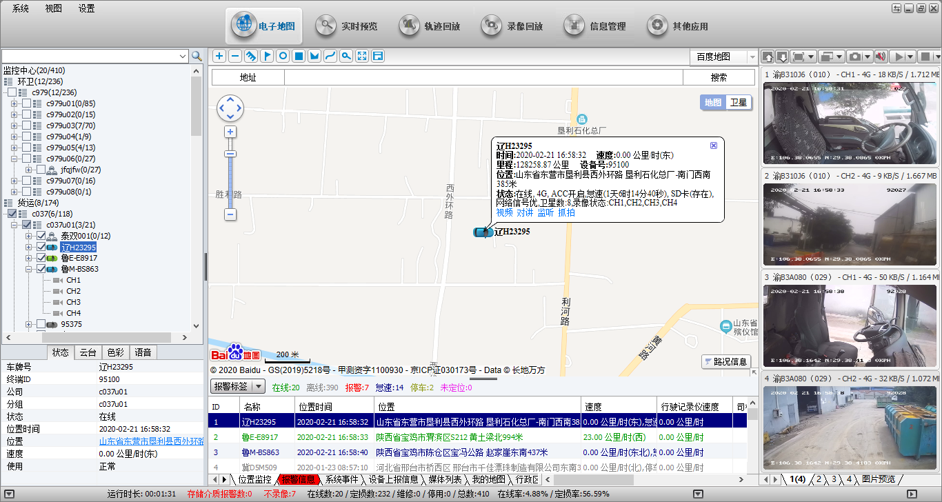Click the move-up arrow in video toolbar
The width and height of the screenshot is (942, 502).
point(769,57)
